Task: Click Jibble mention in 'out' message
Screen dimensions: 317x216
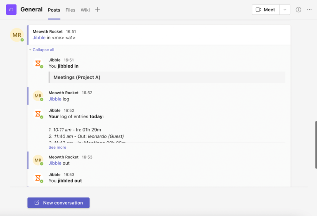Action: tap(55, 163)
